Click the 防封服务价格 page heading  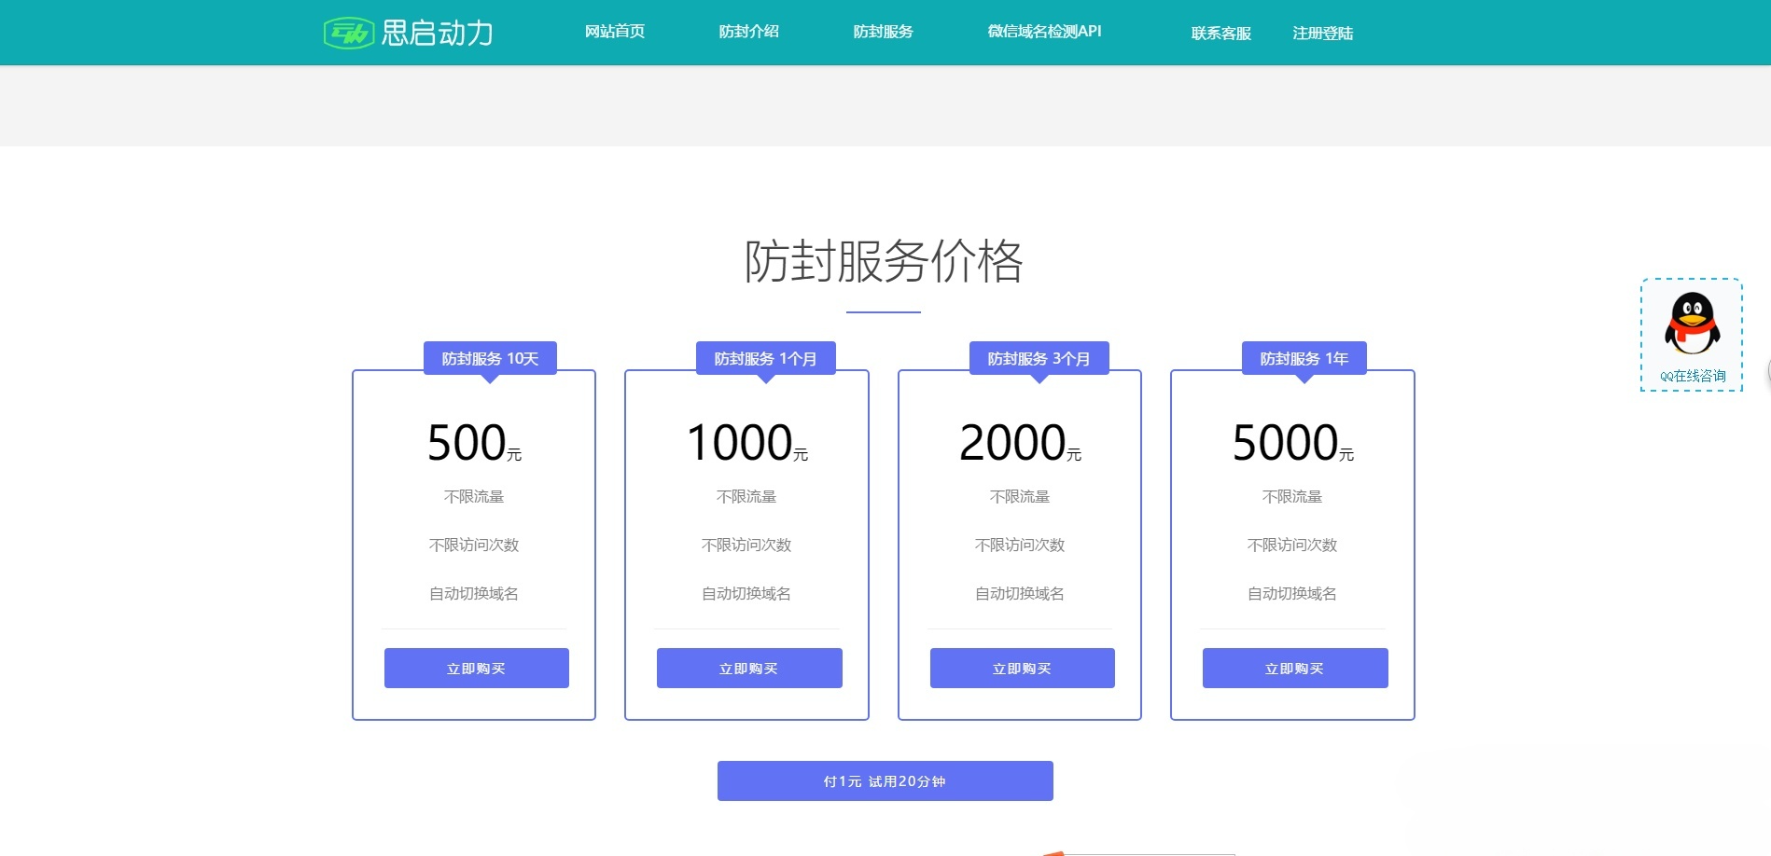pos(884,264)
